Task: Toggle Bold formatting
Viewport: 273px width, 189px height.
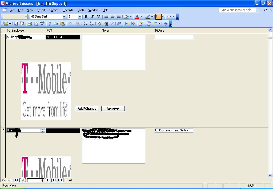Action: coord(86,17)
